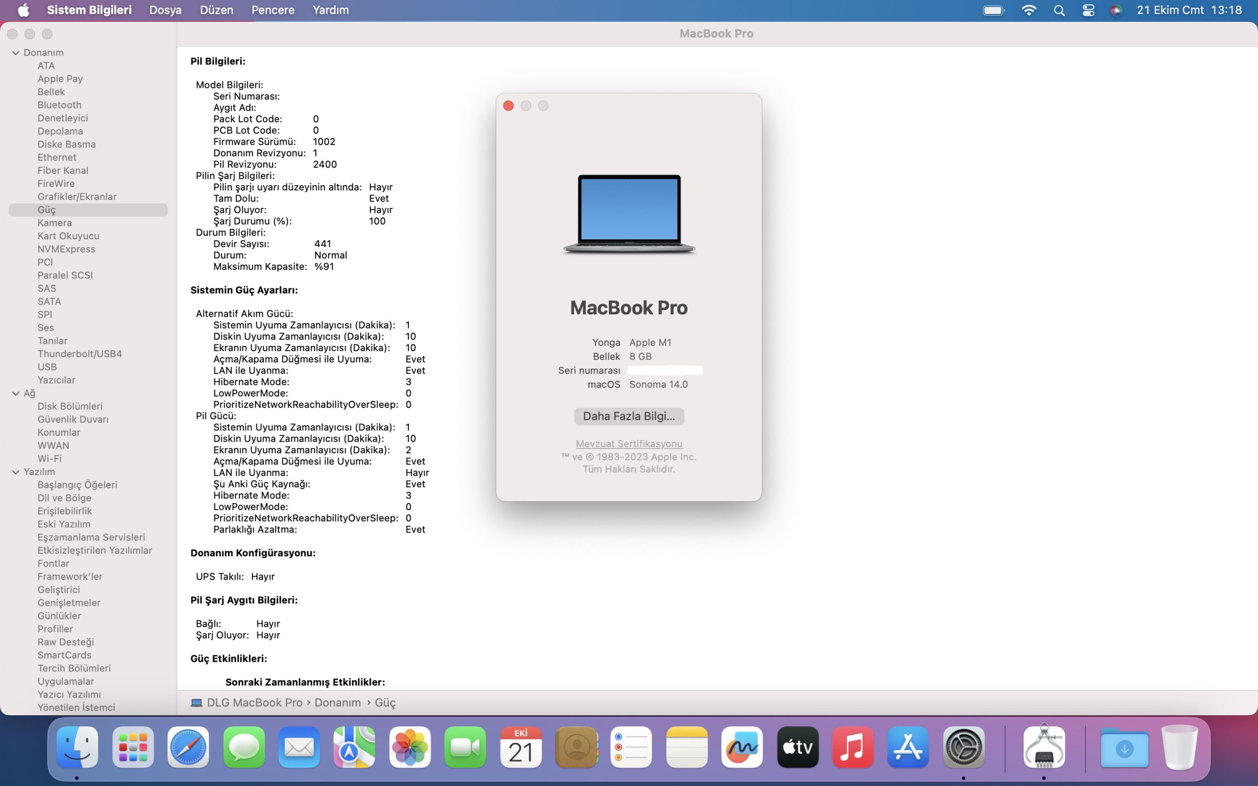Select Apple Pay in the sidebar

[60, 79]
